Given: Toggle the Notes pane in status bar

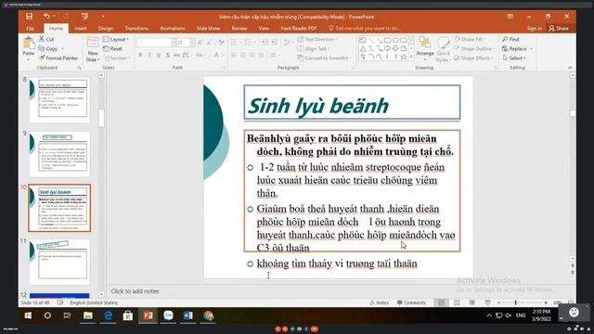Looking at the screenshot, I should click(380, 302).
